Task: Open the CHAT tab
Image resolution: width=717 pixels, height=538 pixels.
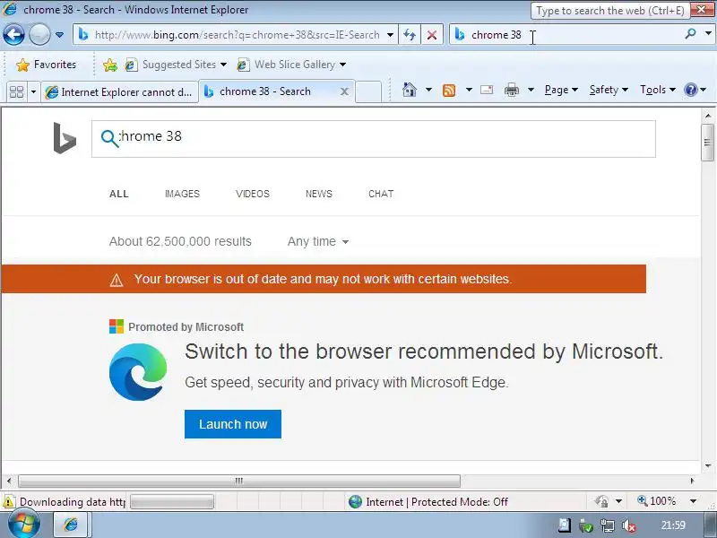Action: 381,194
